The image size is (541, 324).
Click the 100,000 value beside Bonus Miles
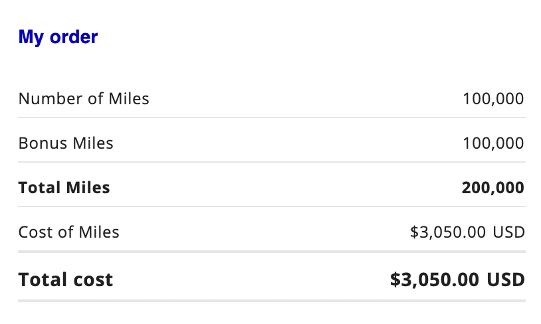click(493, 143)
